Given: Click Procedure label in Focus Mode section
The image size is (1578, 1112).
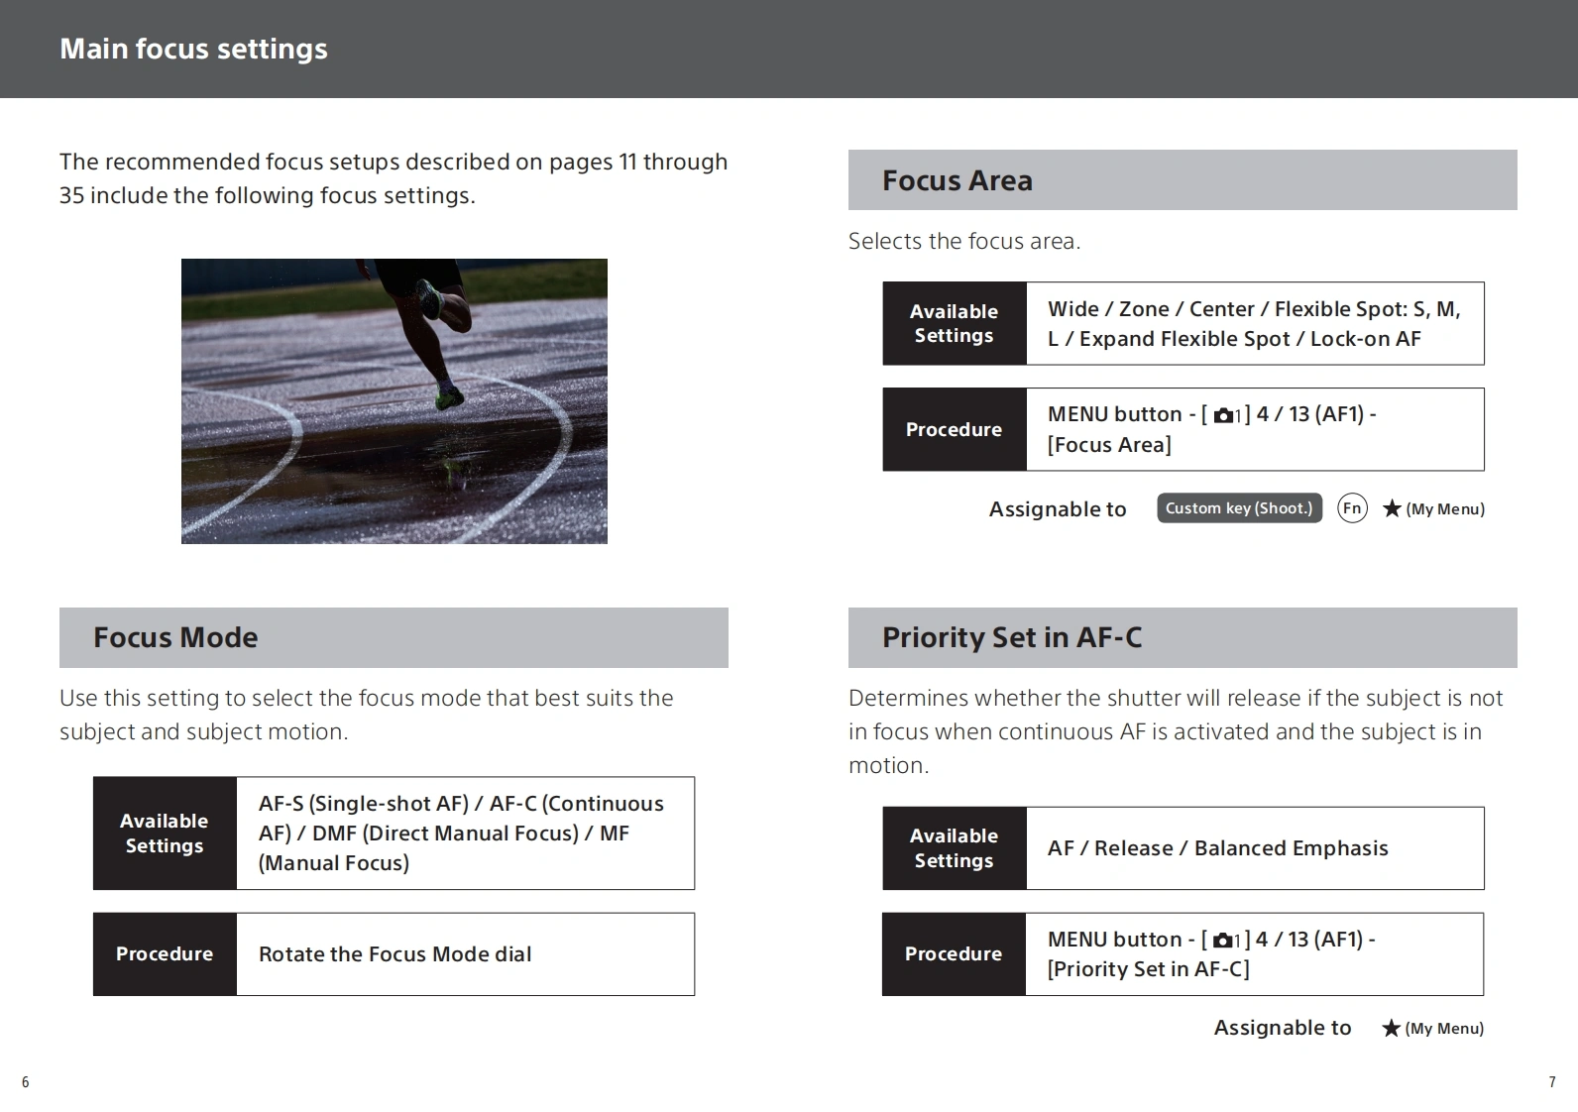Looking at the screenshot, I should coord(165,954).
